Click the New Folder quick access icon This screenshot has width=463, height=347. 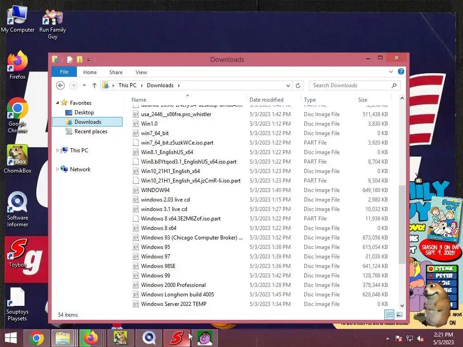pos(80,60)
